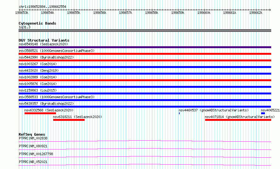Open transcript PTPRC|NR_052021 label
The width and height of the screenshot is (280, 169).
pos(33,162)
